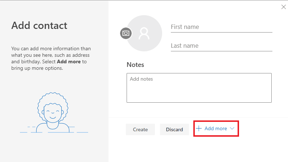The image size is (288, 162).
Task: Click the description paragraph about more information
Action: click(51, 58)
